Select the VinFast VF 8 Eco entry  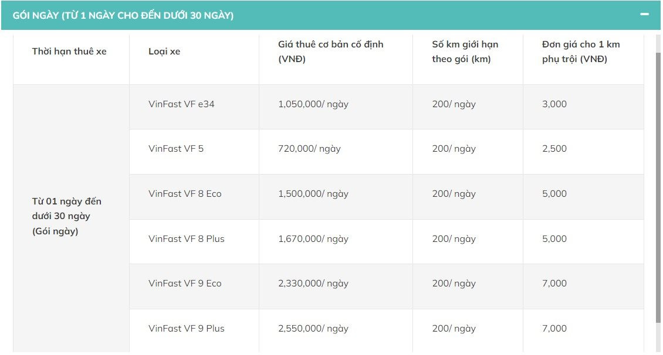pyautogui.click(x=184, y=194)
